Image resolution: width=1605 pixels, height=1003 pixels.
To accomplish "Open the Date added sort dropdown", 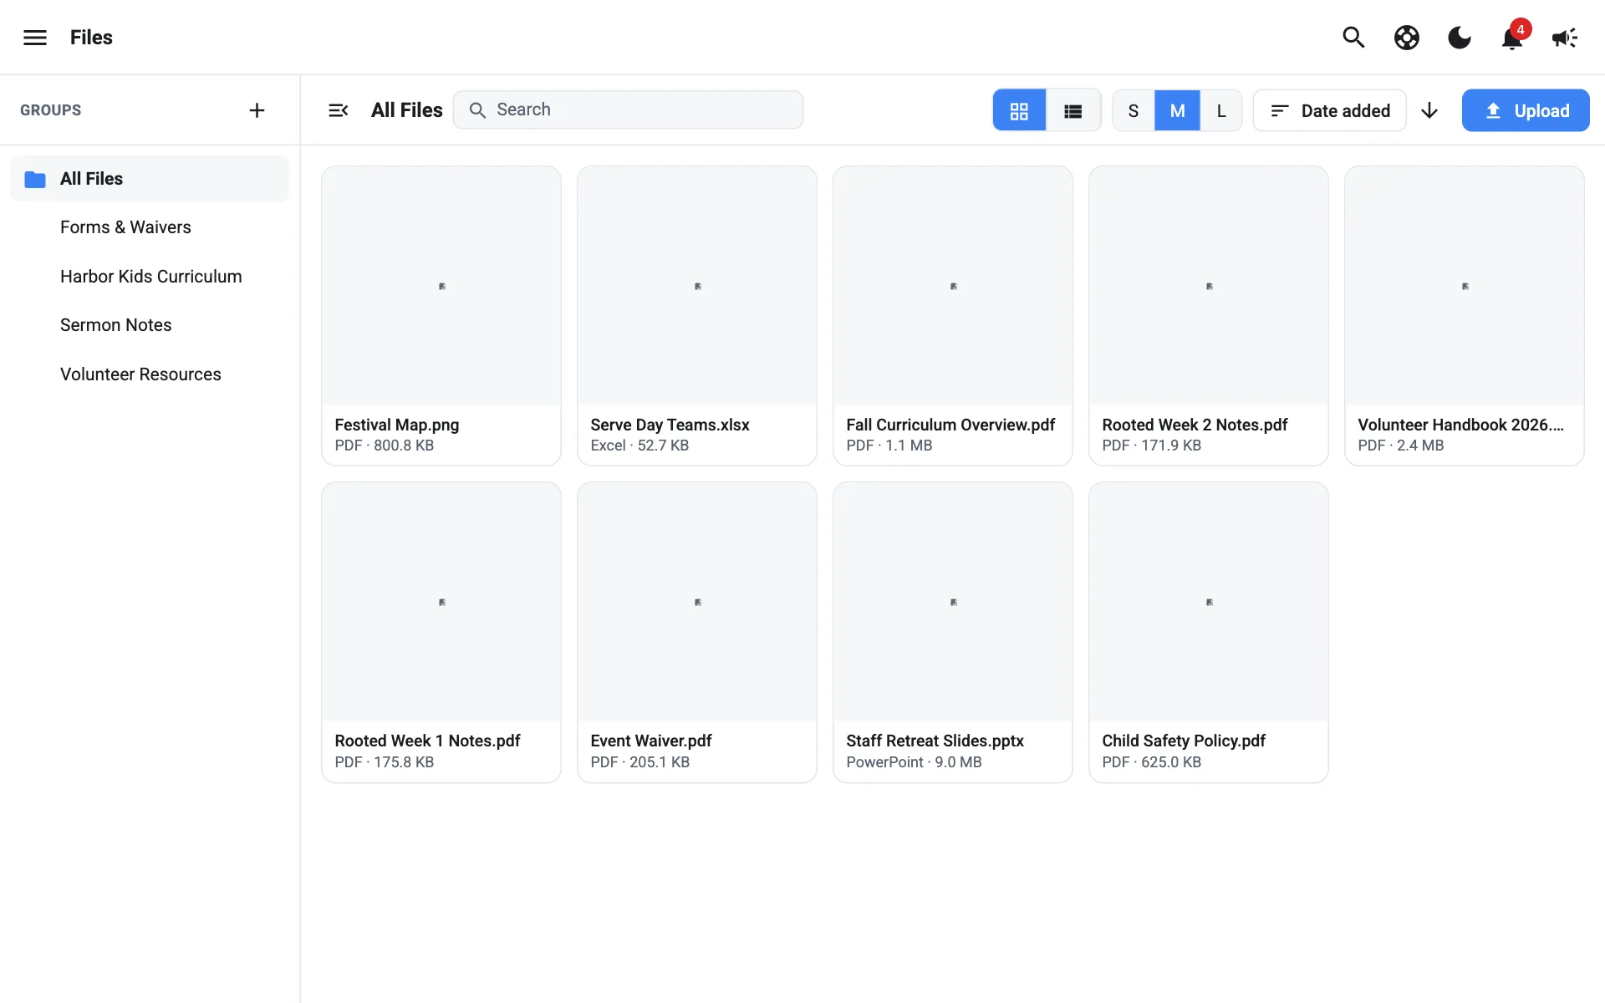I will click(x=1329, y=110).
